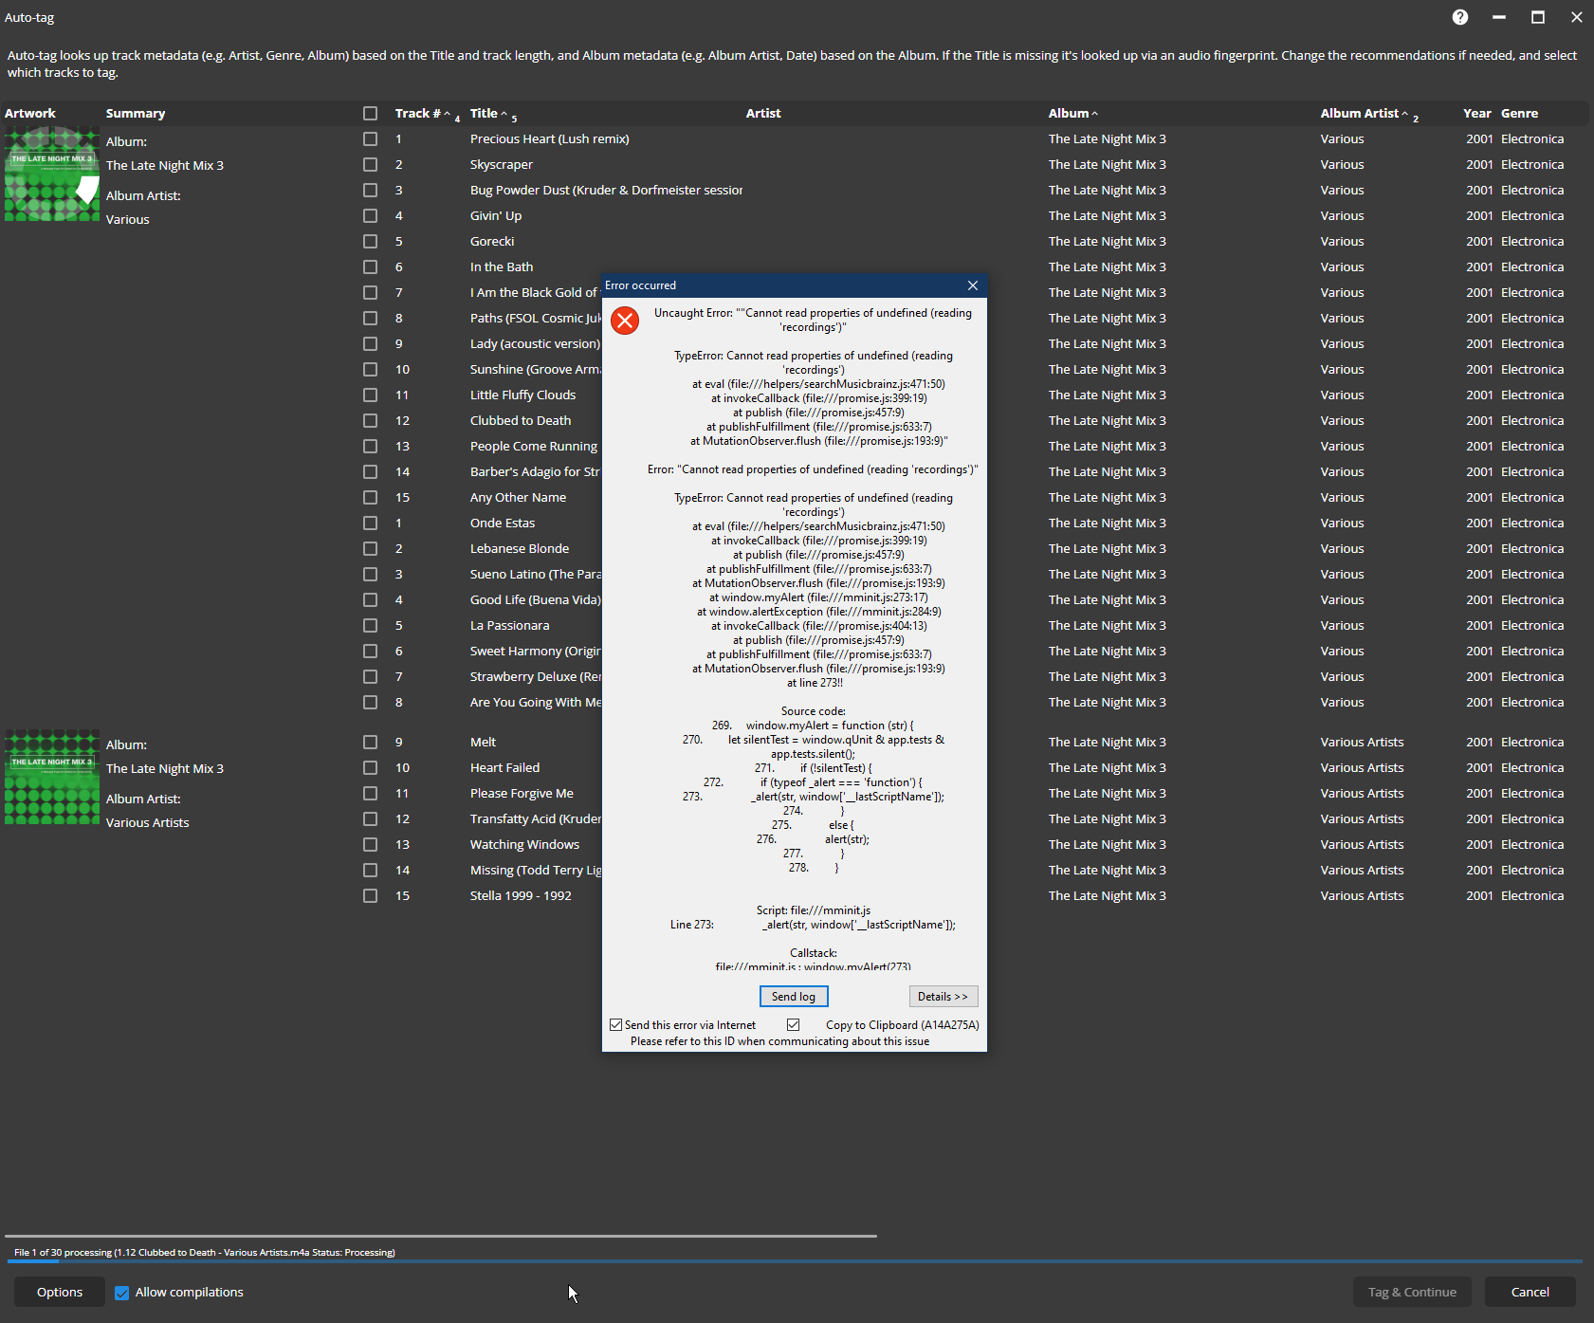
Task: Click the horizontal scrollbar above the status line
Action: (x=441, y=1237)
